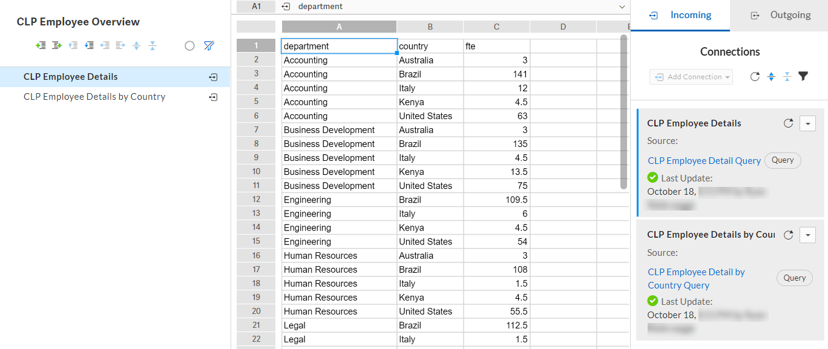Screen dimensions: 828x349
Task: Select row 1 header
Action: tap(256, 46)
